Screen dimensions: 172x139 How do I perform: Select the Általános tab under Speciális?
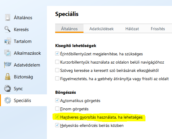coord(69,28)
